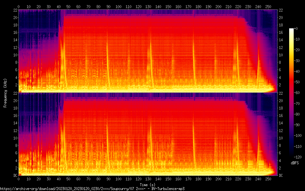Click the dBFS label under color scale

click(295, 163)
